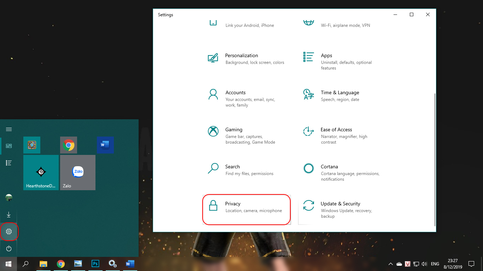This screenshot has height=271, width=483.
Task: Click the Settings gear in Start menu
Action: 9,231
